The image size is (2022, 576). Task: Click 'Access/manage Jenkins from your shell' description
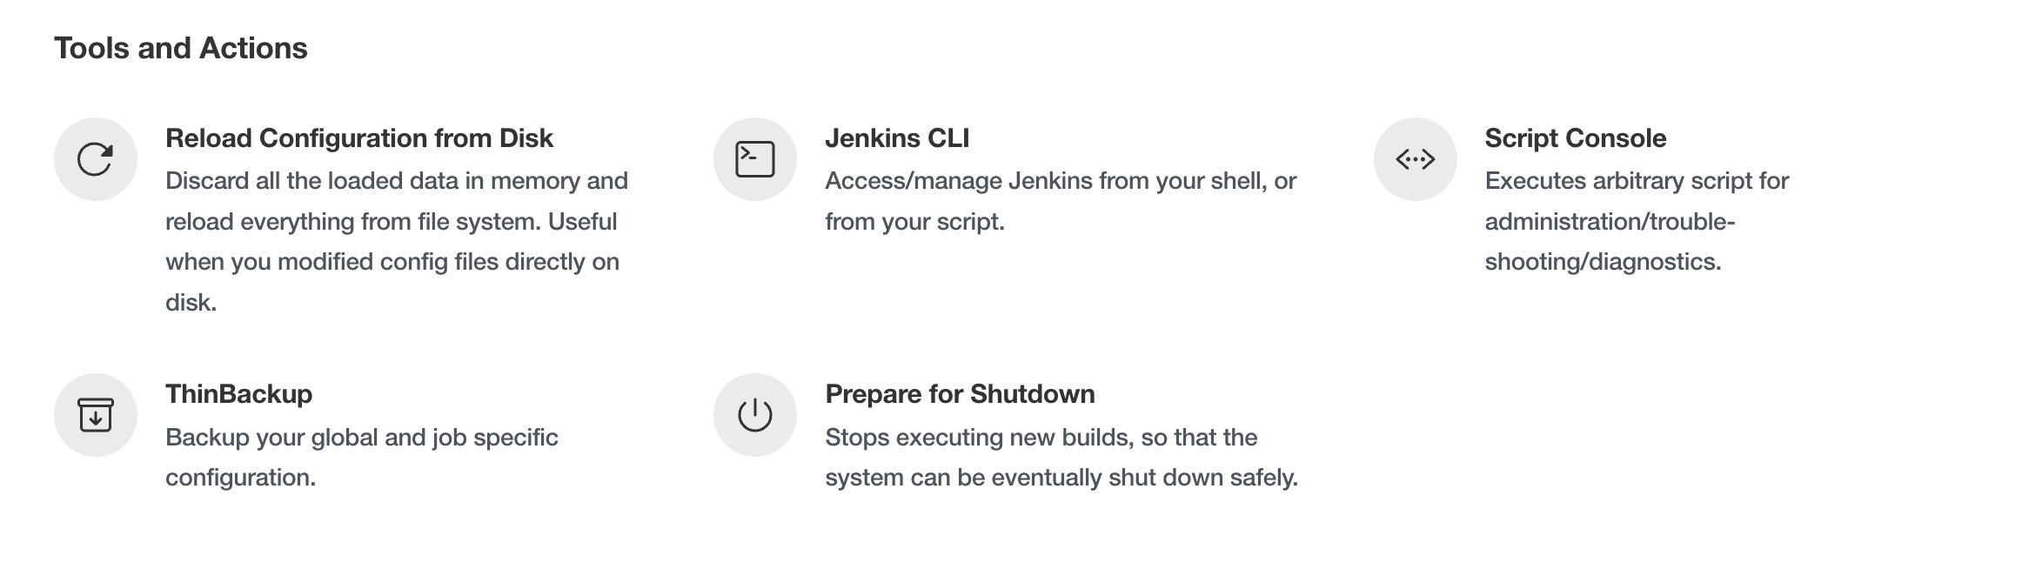click(x=1061, y=201)
